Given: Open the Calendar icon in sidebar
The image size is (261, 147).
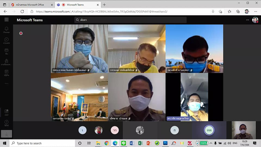Looking at the screenshot, I should tap(6, 73).
